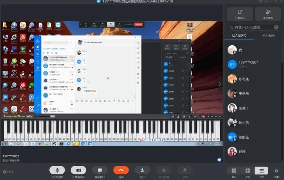284x180 pixels.
Task: Switch to the 已入会(46) tab
Action: pos(240,35)
